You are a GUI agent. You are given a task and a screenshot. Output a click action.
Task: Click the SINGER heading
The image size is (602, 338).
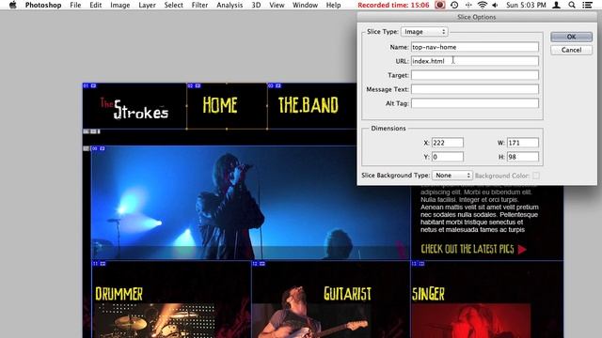pos(428,294)
